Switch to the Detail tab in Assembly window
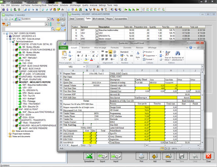 point(72,19)
